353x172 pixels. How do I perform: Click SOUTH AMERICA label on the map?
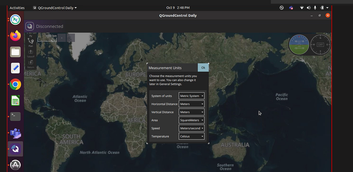pyautogui.click(x=71, y=139)
